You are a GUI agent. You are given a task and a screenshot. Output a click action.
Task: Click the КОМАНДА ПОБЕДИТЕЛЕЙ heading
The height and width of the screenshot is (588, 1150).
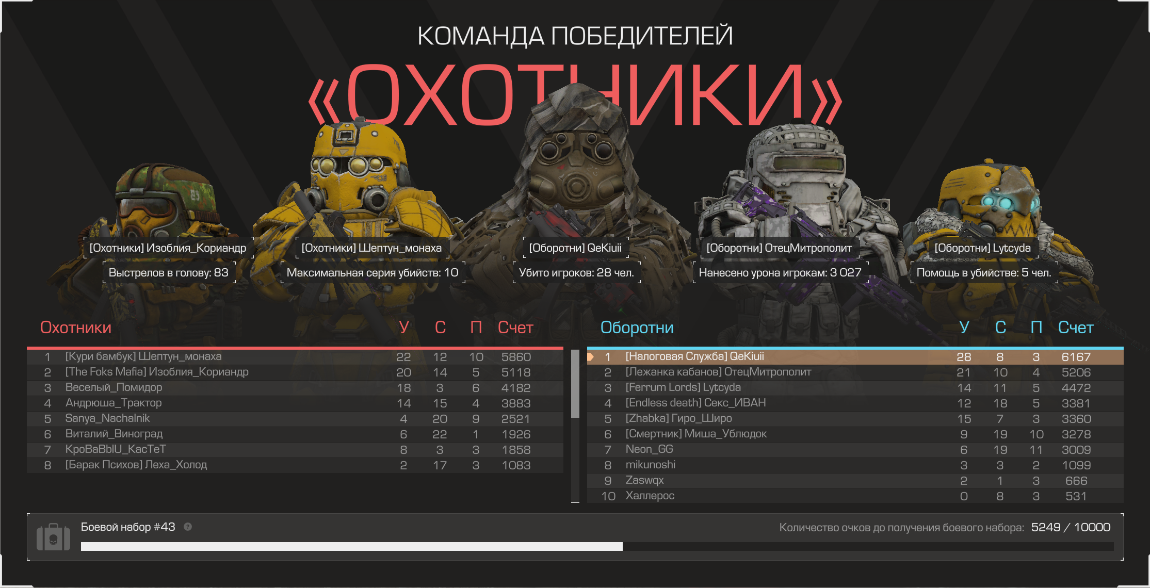point(575,36)
